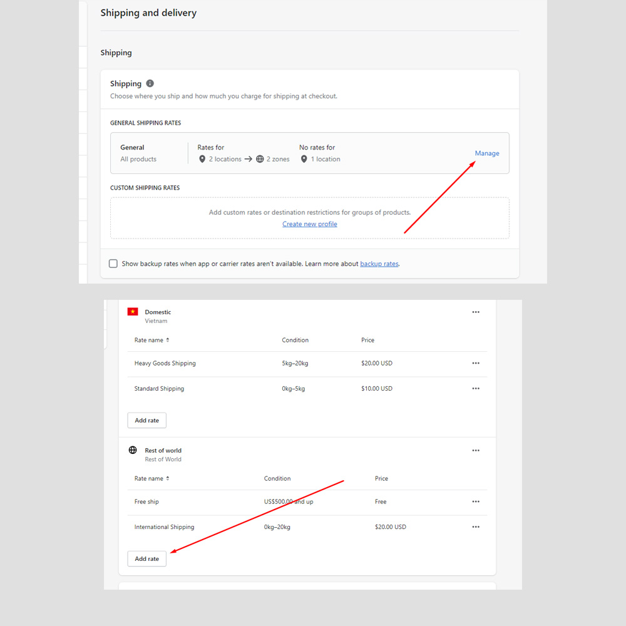This screenshot has width=626, height=626.
Task: Open the Manage link for General profile
Action: (x=486, y=153)
